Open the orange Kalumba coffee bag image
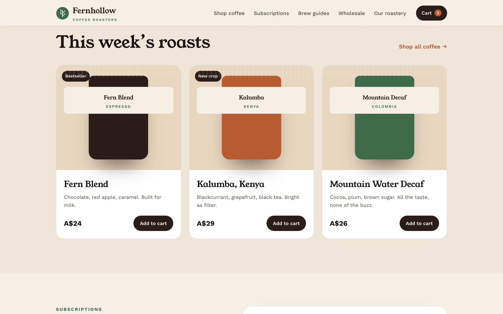 click(251, 136)
